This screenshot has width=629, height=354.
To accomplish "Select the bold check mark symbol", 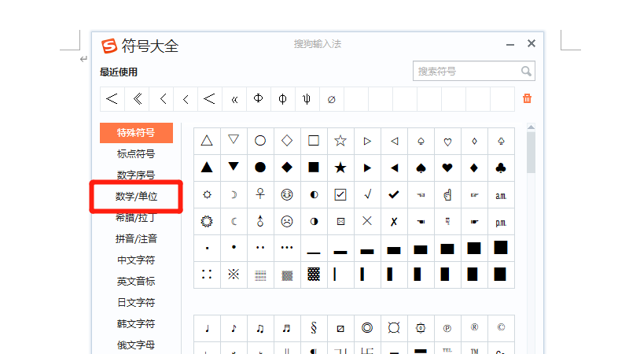I will coord(394,194).
